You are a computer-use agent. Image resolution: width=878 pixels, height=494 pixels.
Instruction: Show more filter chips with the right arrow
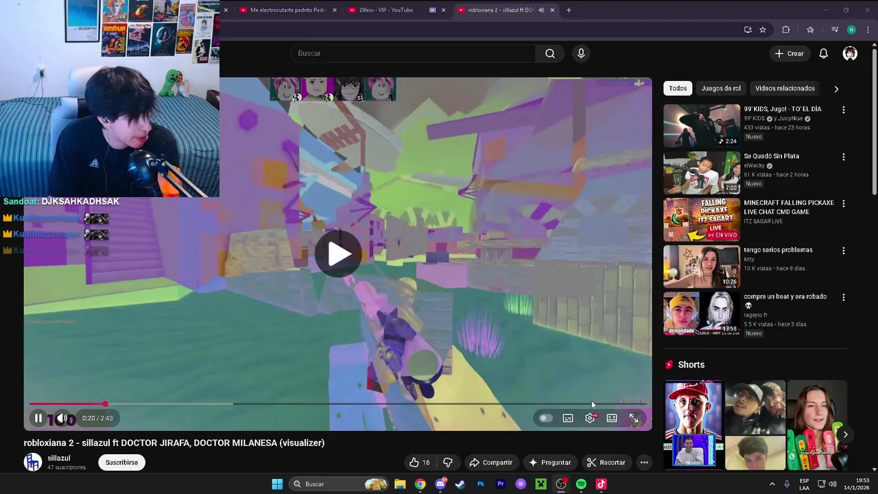point(836,89)
